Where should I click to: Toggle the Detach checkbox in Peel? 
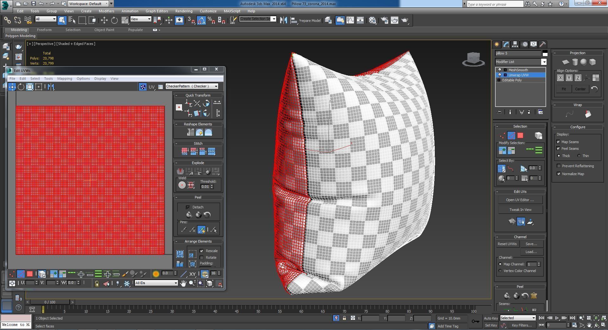point(188,207)
